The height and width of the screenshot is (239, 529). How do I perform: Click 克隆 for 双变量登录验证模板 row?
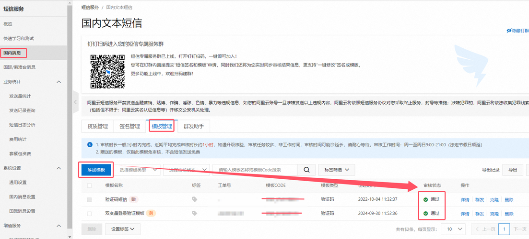(x=494, y=214)
